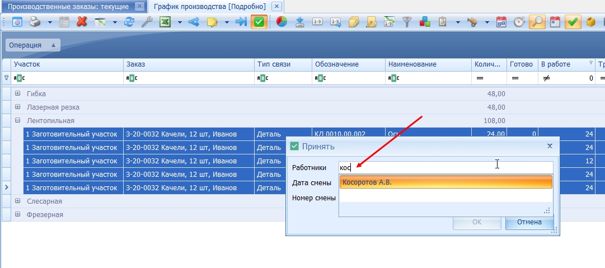Click the magnifying glass search icon

pyautogui.click(x=537, y=22)
